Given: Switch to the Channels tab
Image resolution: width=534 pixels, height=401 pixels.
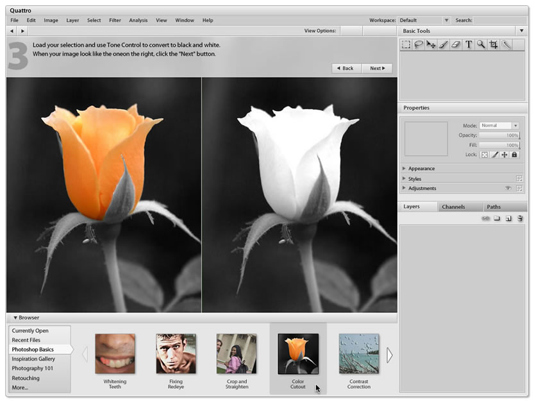Looking at the screenshot, I should coord(460,207).
